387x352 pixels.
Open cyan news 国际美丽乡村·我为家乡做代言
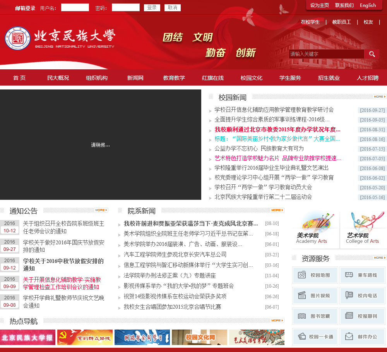(277, 139)
